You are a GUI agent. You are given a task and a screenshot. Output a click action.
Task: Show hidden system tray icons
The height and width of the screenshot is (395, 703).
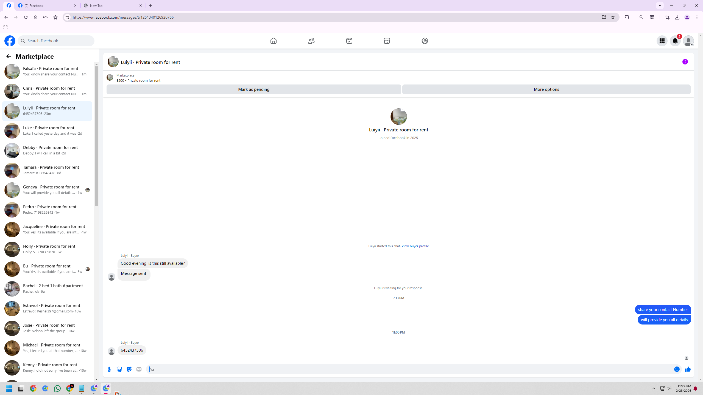click(654, 388)
